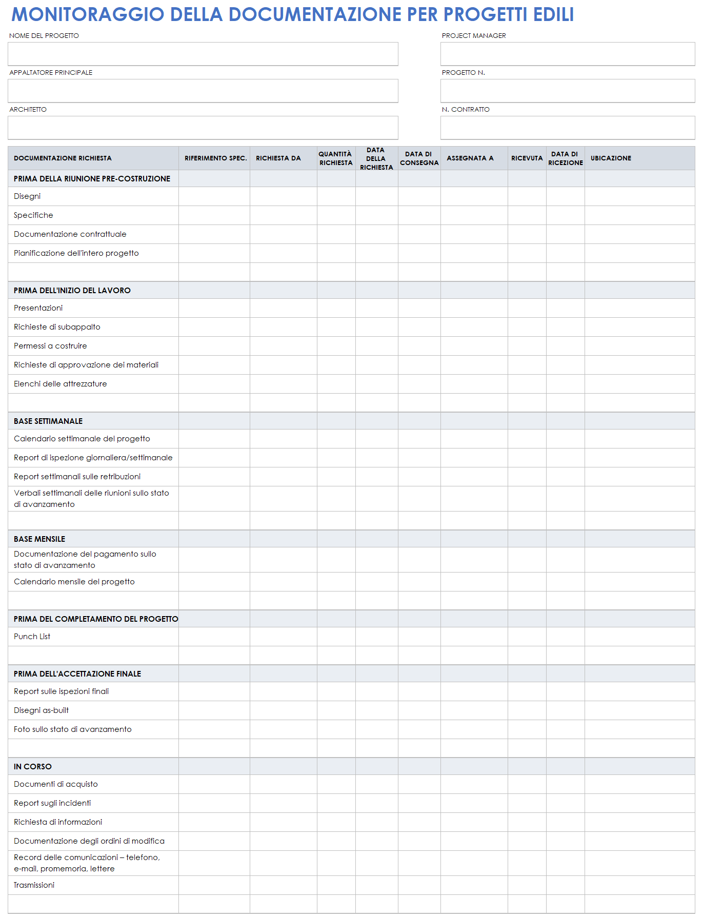
Task: Click Report sulle ispezioni finali row
Action: click(351, 691)
